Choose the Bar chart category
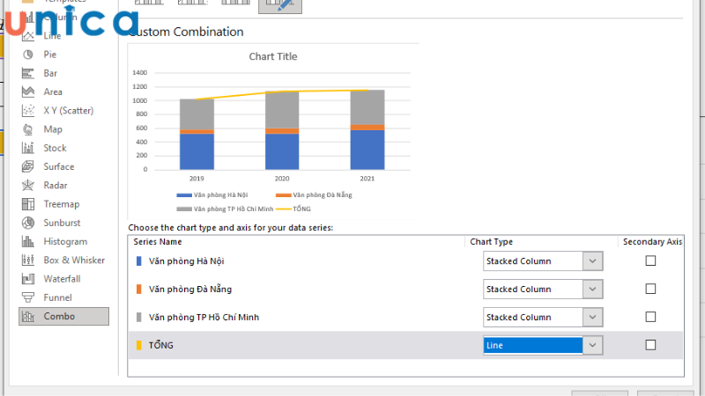 coord(50,73)
